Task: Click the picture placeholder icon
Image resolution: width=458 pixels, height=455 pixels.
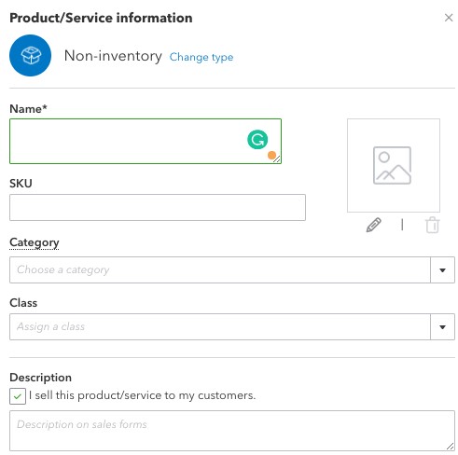Action: tap(392, 165)
